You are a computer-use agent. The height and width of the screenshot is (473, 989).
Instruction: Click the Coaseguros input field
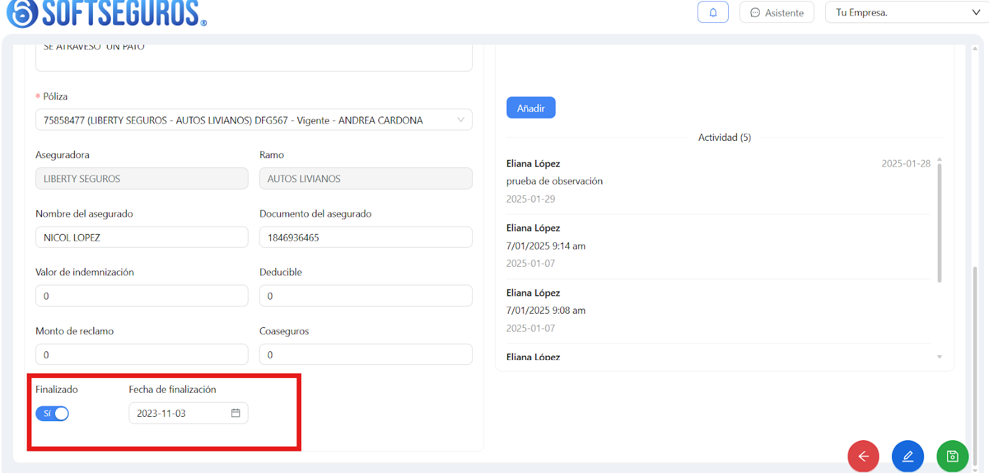coord(366,354)
